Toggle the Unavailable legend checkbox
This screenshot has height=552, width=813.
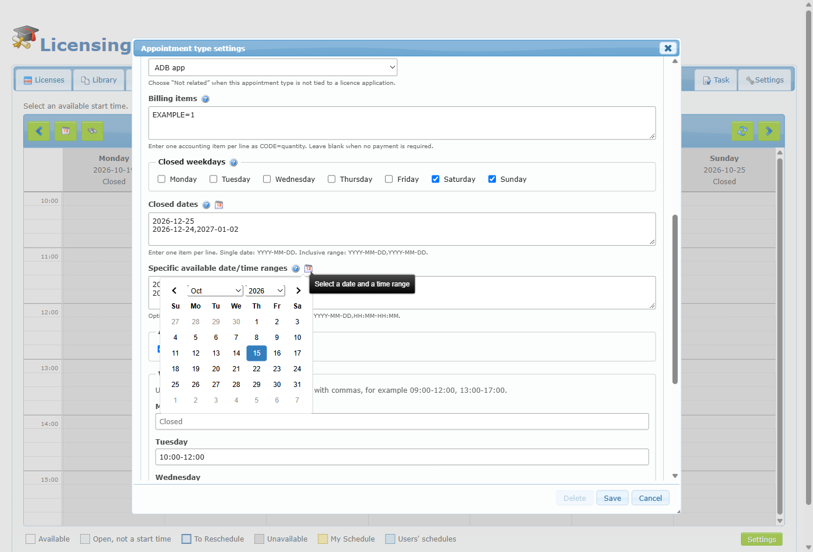coord(259,539)
